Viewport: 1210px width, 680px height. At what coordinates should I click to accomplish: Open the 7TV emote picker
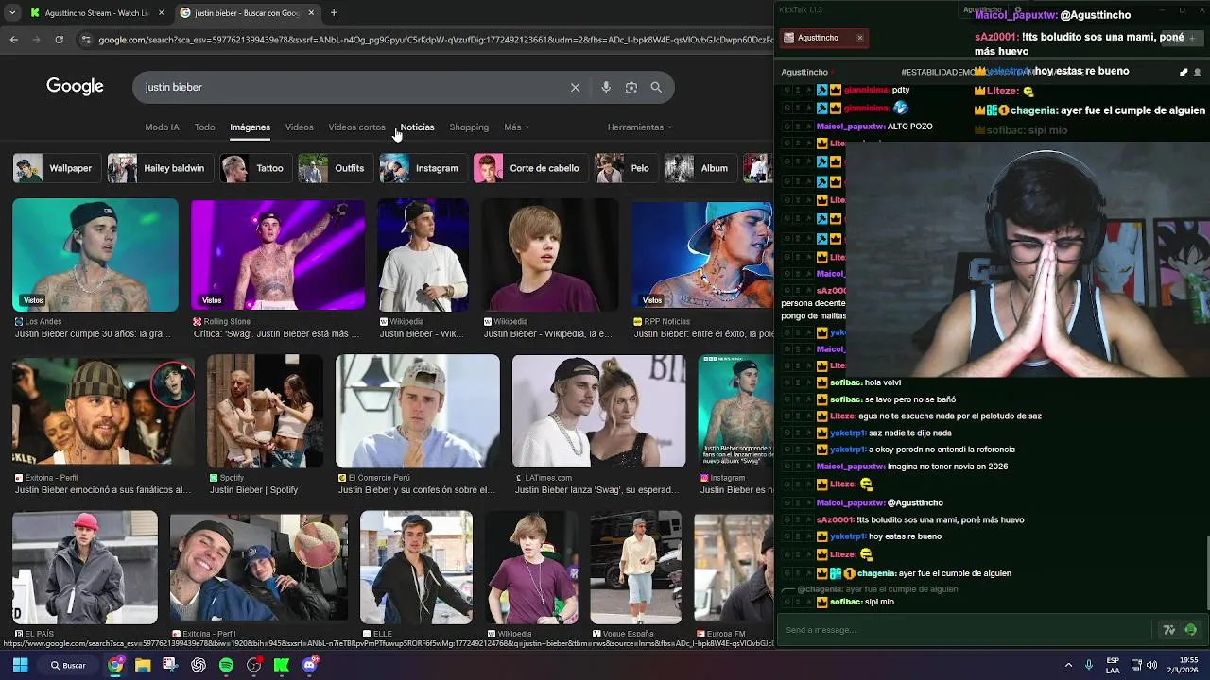click(1169, 630)
